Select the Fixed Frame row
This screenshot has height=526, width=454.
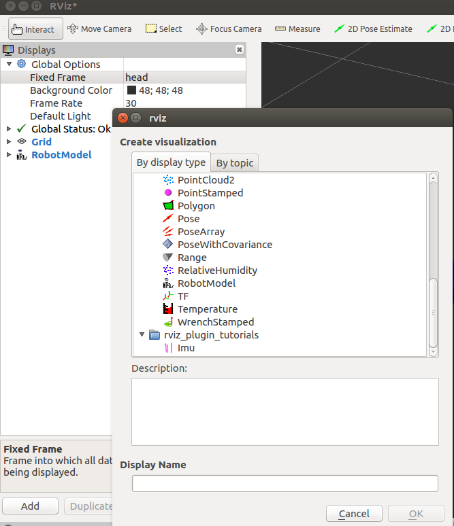pyautogui.click(x=123, y=77)
